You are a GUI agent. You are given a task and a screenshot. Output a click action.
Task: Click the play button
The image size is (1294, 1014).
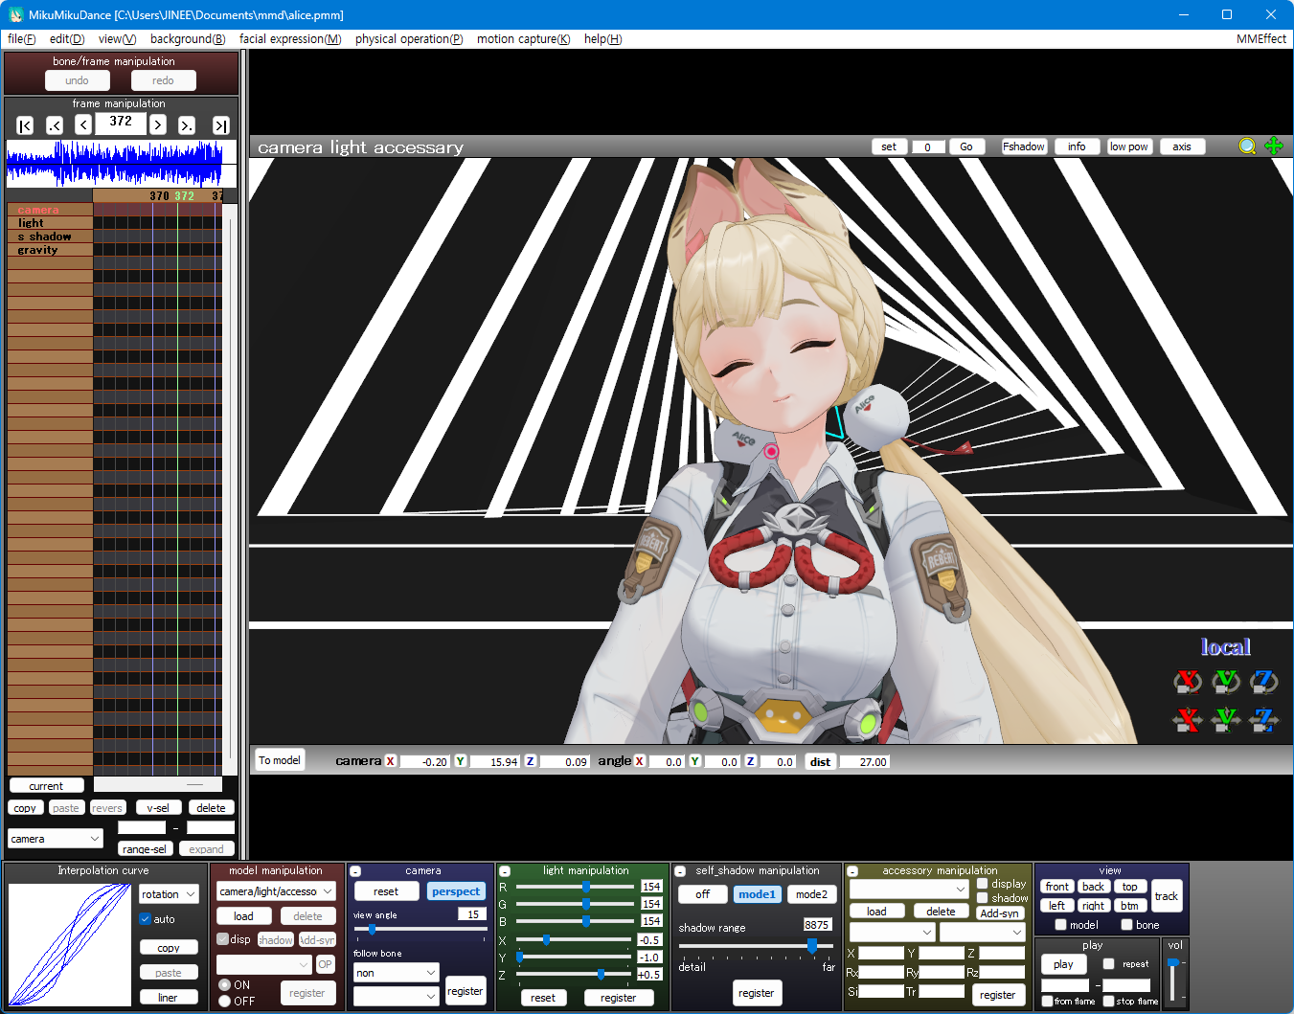coord(1063,964)
